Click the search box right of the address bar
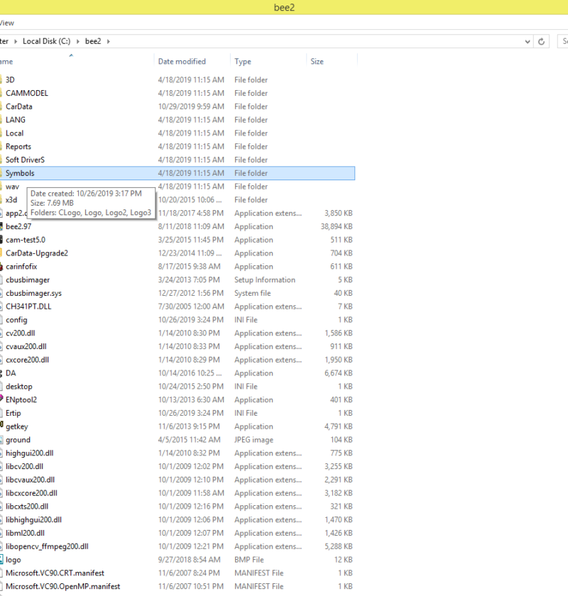The width and height of the screenshot is (568, 596). tap(561, 41)
